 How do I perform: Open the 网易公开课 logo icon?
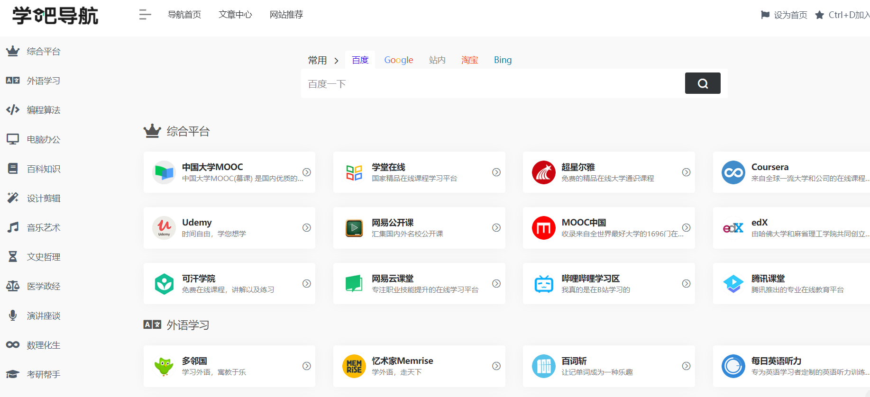[x=354, y=228]
